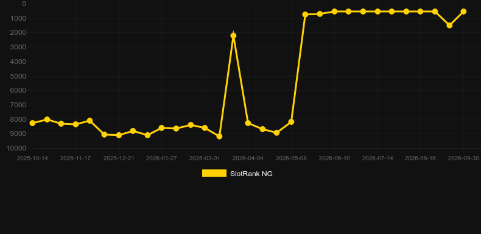Click the 2026-03-01 date axis label

coord(205,158)
